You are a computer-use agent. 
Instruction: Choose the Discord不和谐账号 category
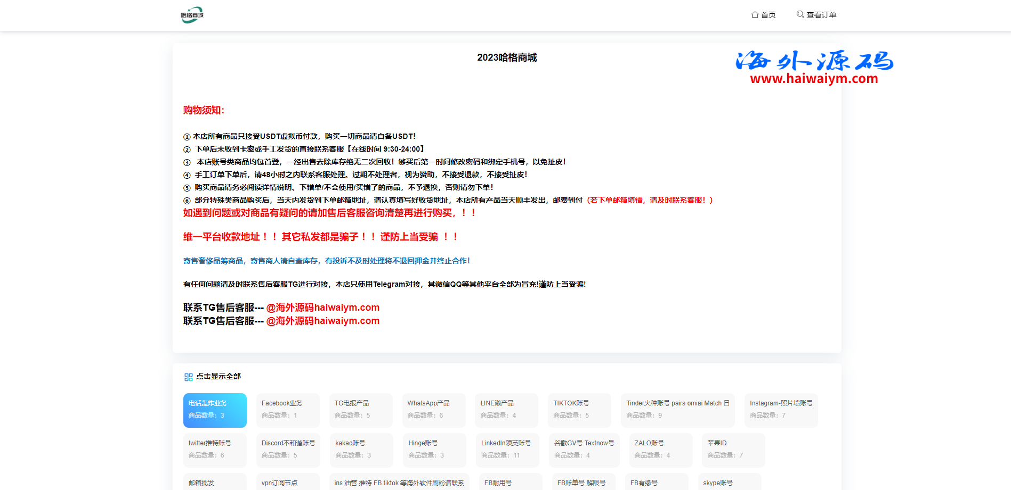288,450
